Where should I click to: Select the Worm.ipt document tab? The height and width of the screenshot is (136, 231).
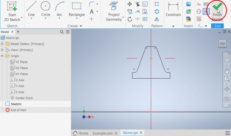pos(130,133)
